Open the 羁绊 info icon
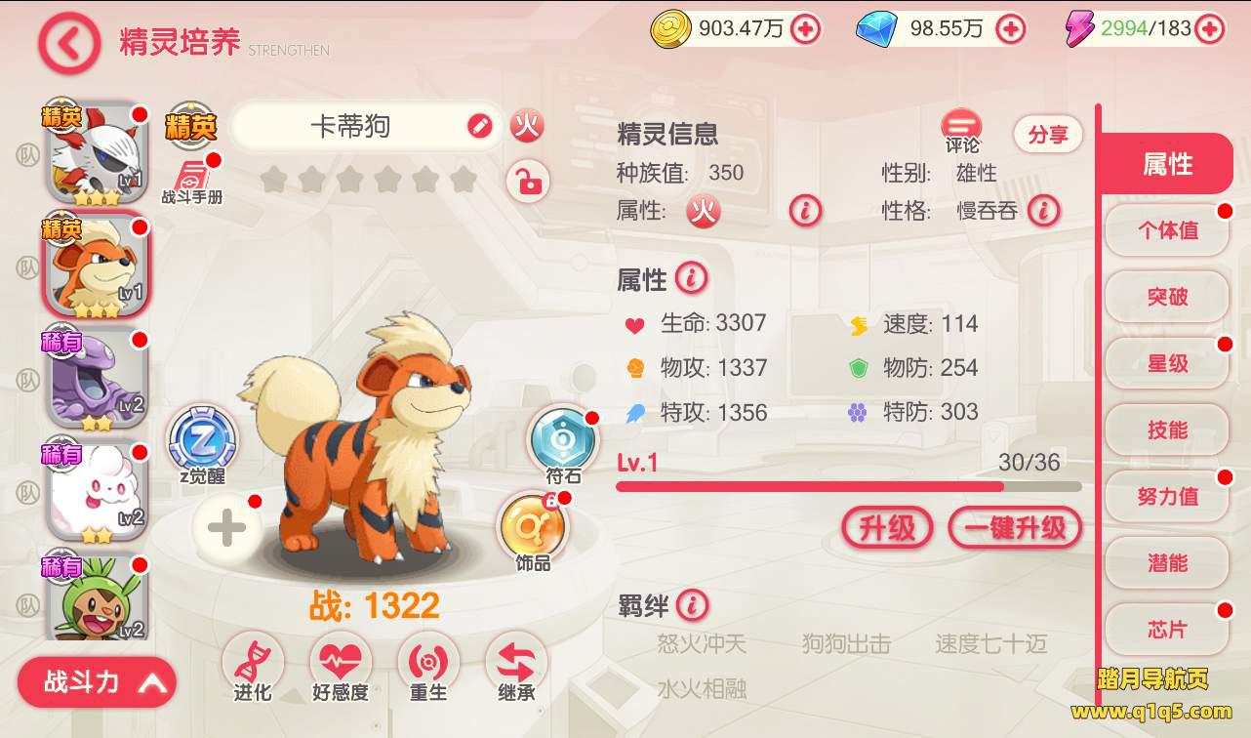Screen dimensions: 1251x738 pos(692,605)
